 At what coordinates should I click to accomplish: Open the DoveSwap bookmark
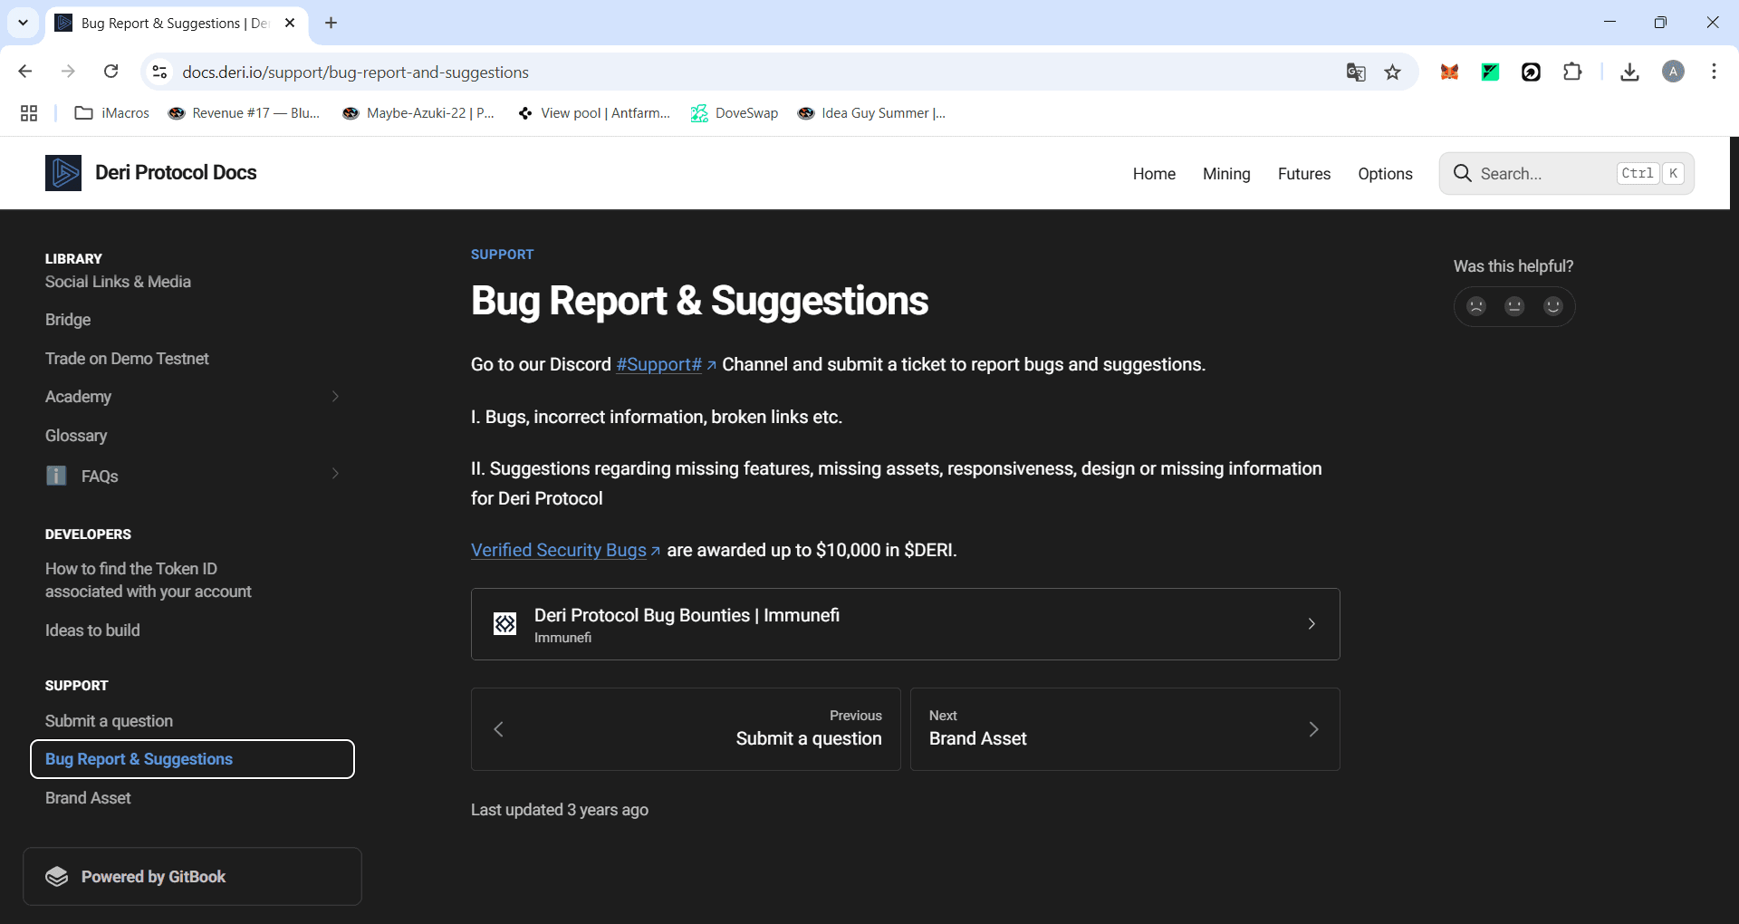(735, 113)
